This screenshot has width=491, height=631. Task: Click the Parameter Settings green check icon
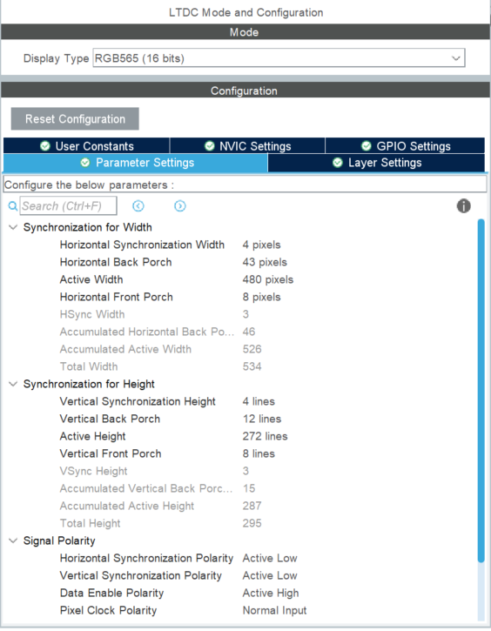(85, 163)
